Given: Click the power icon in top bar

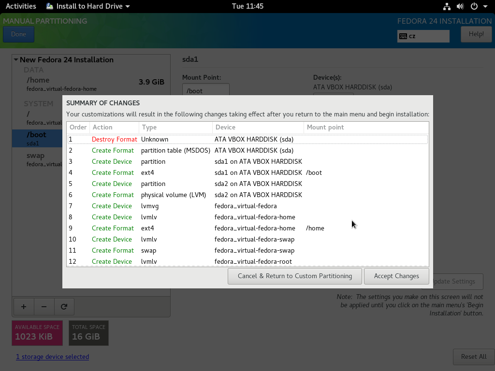Looking at the screenshot, I should tap(474, 6).
